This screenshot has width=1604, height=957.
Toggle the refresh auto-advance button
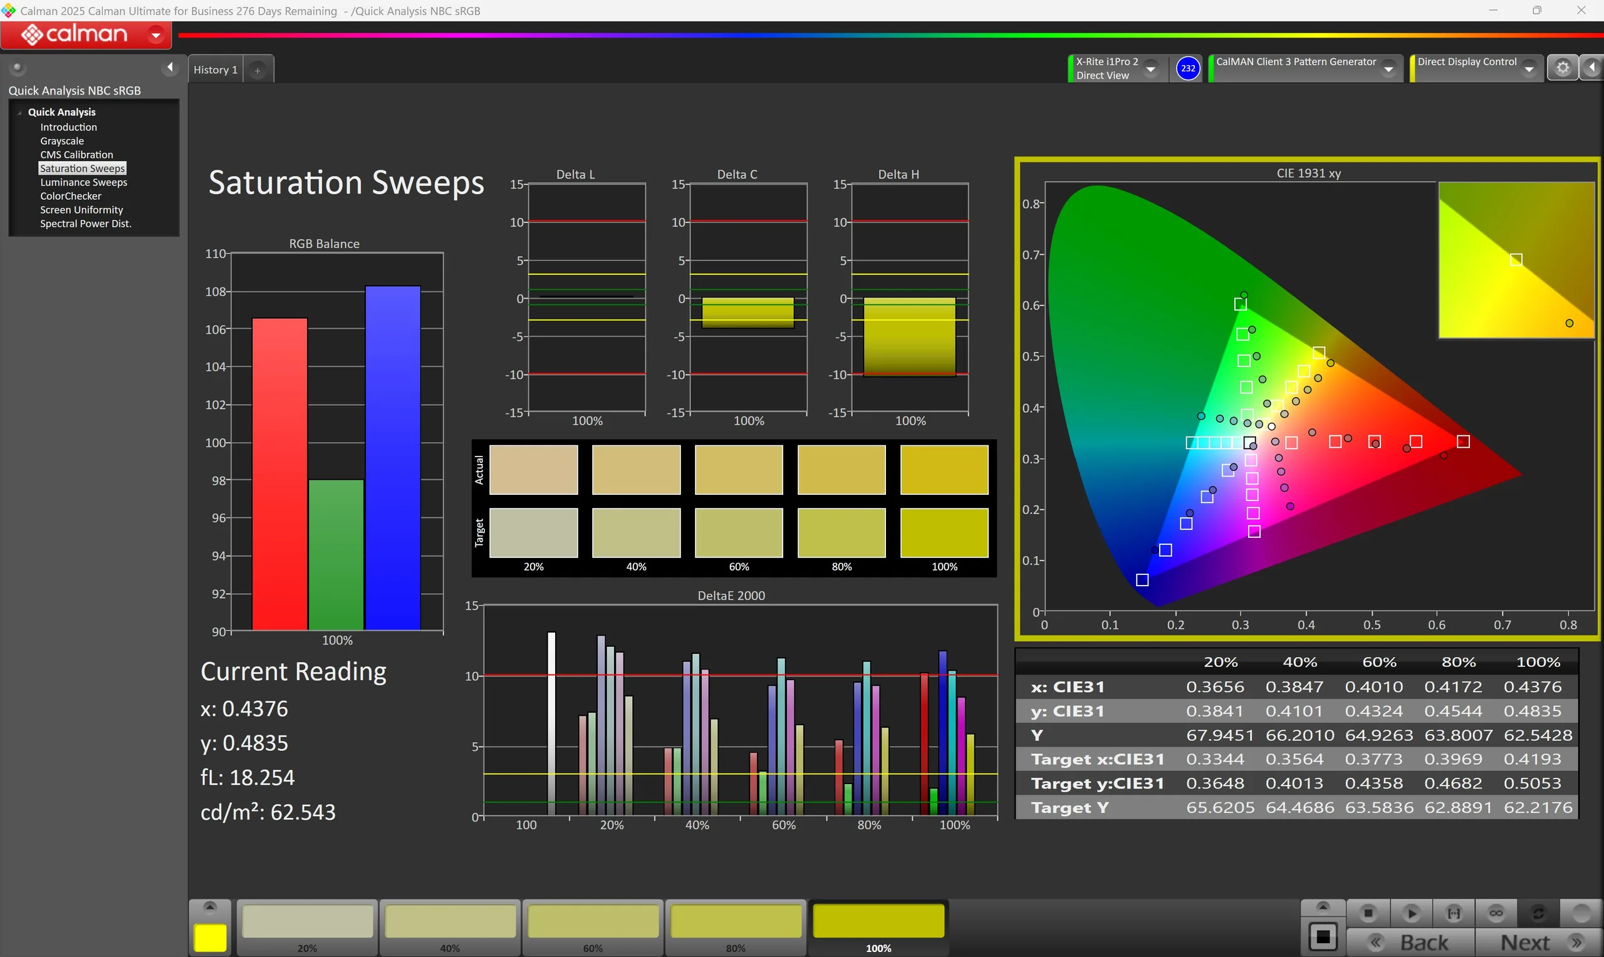click(1538, 913)
